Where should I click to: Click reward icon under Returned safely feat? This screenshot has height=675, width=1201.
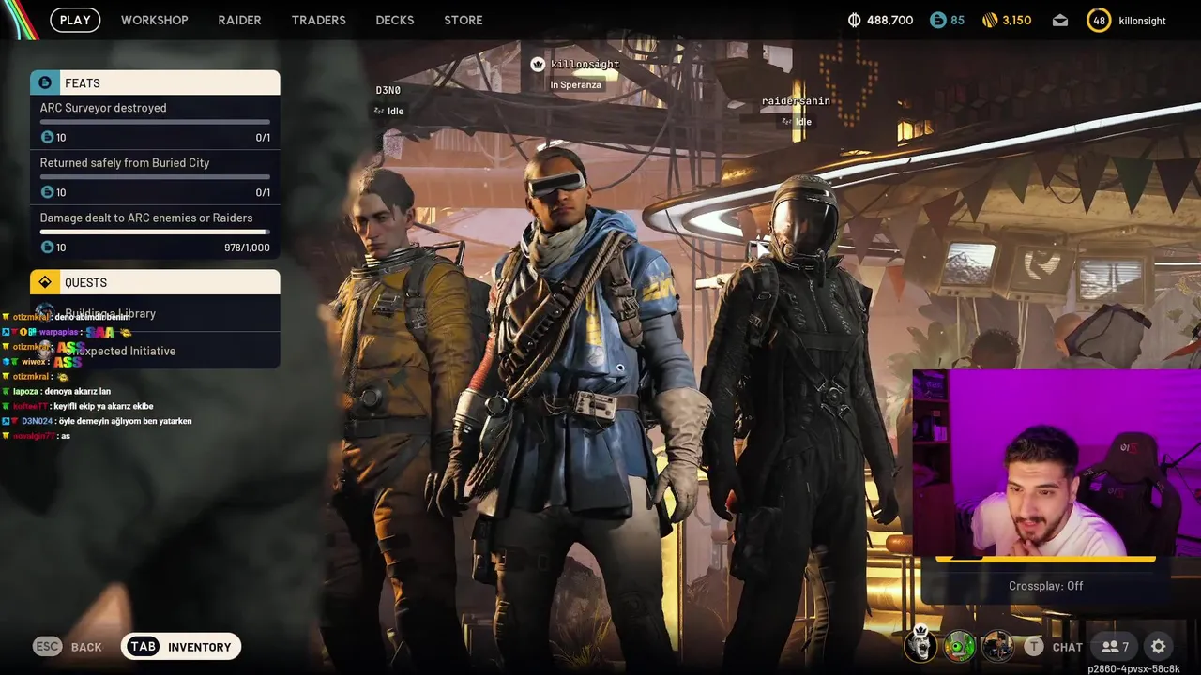pos(48,192)
